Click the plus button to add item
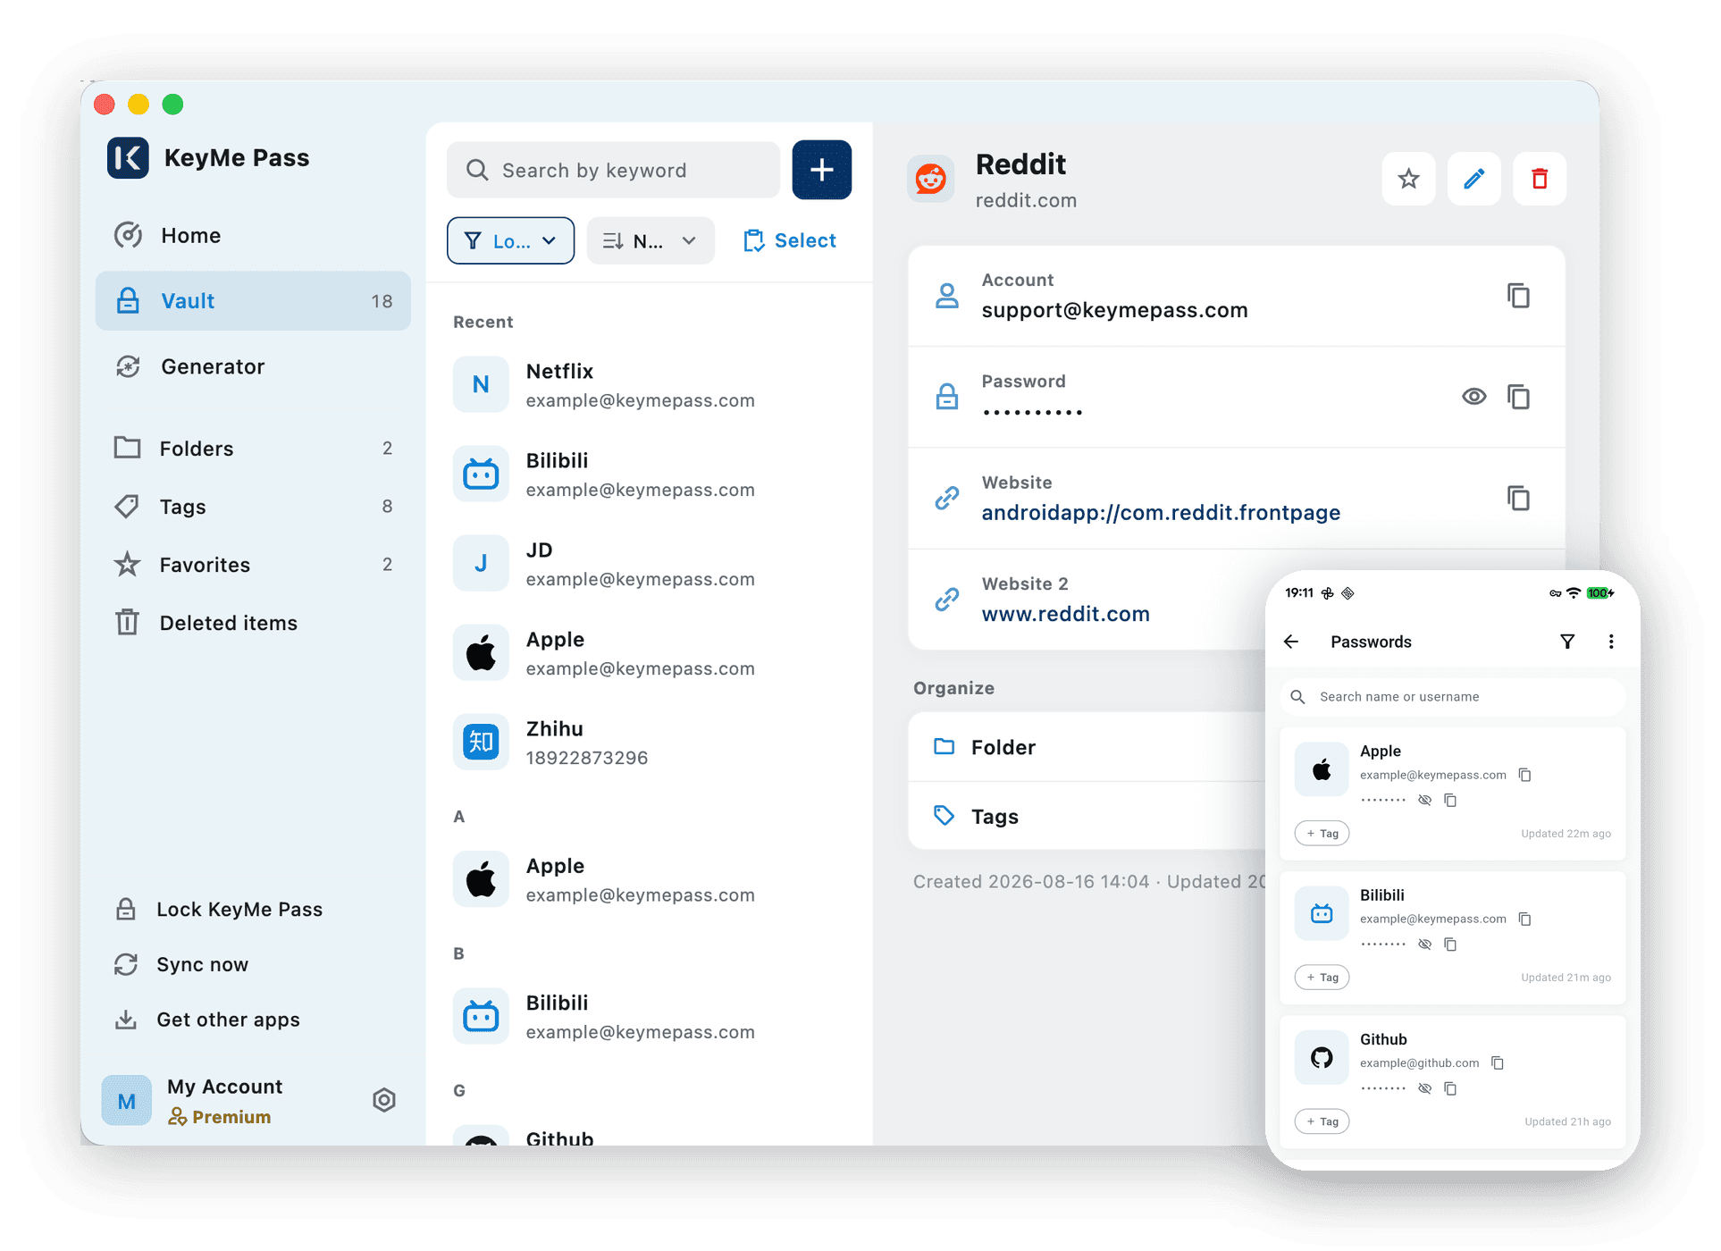The width and height of the screenshot is (1721, 1251). click(x=821, y=170)
